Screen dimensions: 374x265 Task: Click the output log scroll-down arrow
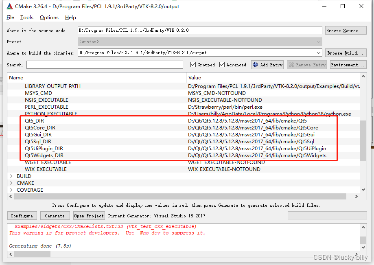point(363,247)
